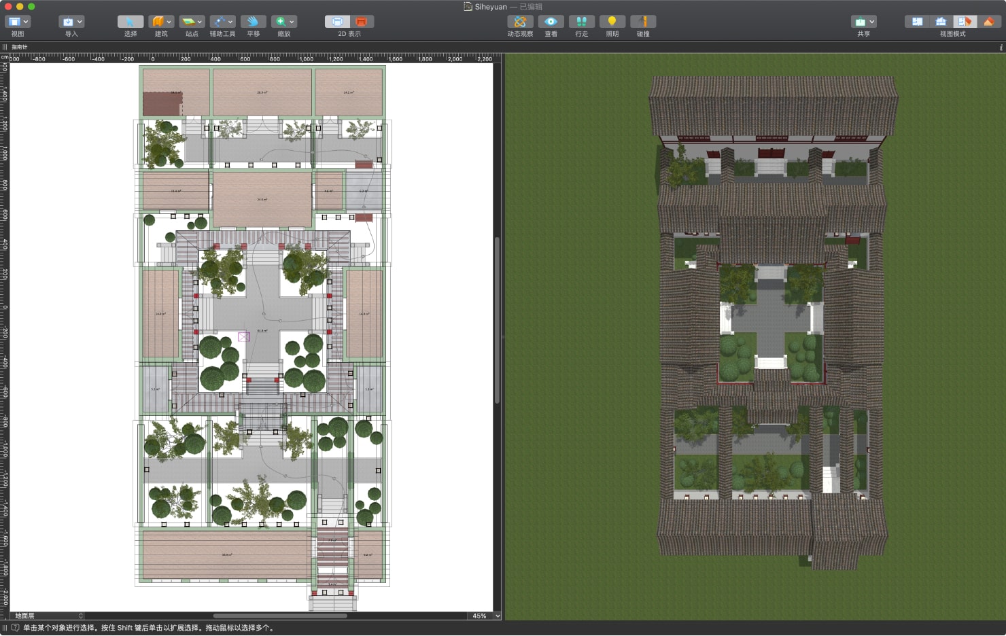Click the 指南针 (Compass) bar label

(20, 48)
